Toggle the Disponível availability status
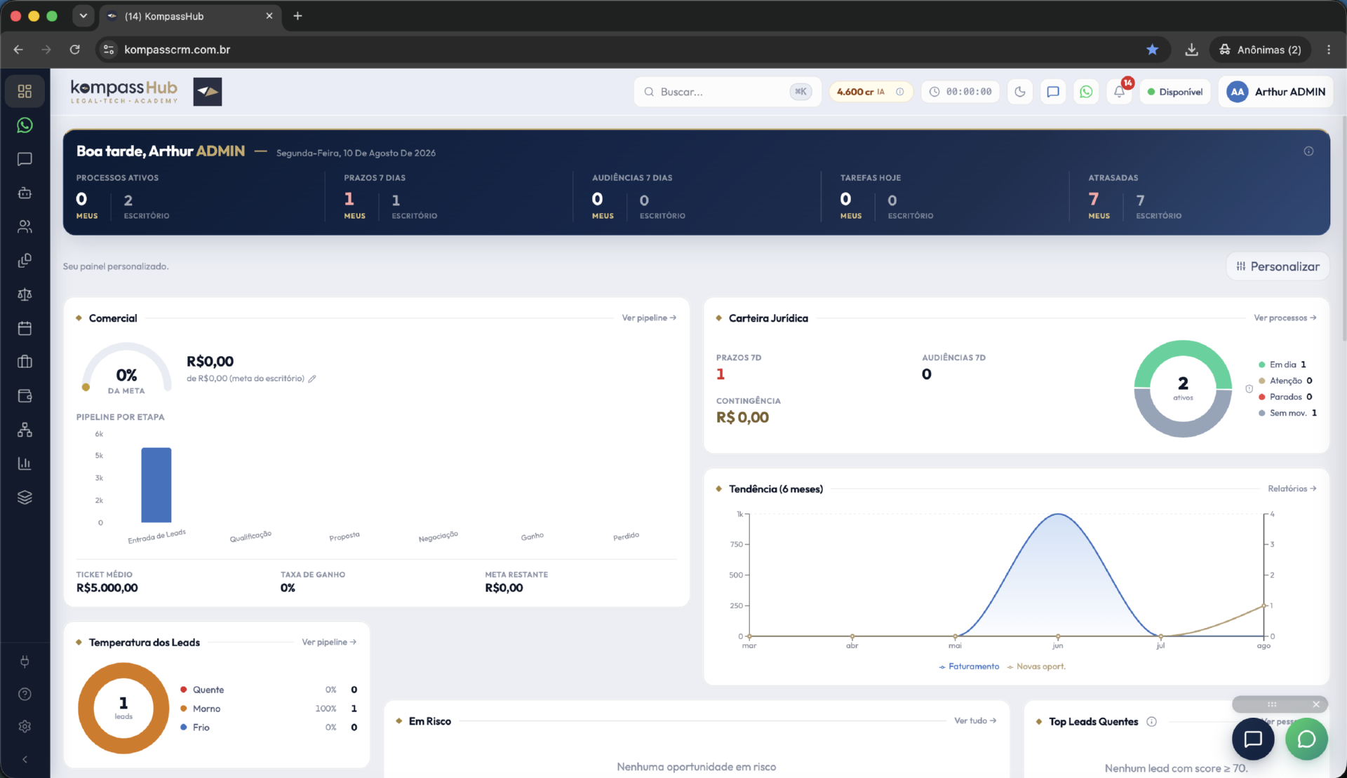Screen dimensions: 1347x778 1175,91
